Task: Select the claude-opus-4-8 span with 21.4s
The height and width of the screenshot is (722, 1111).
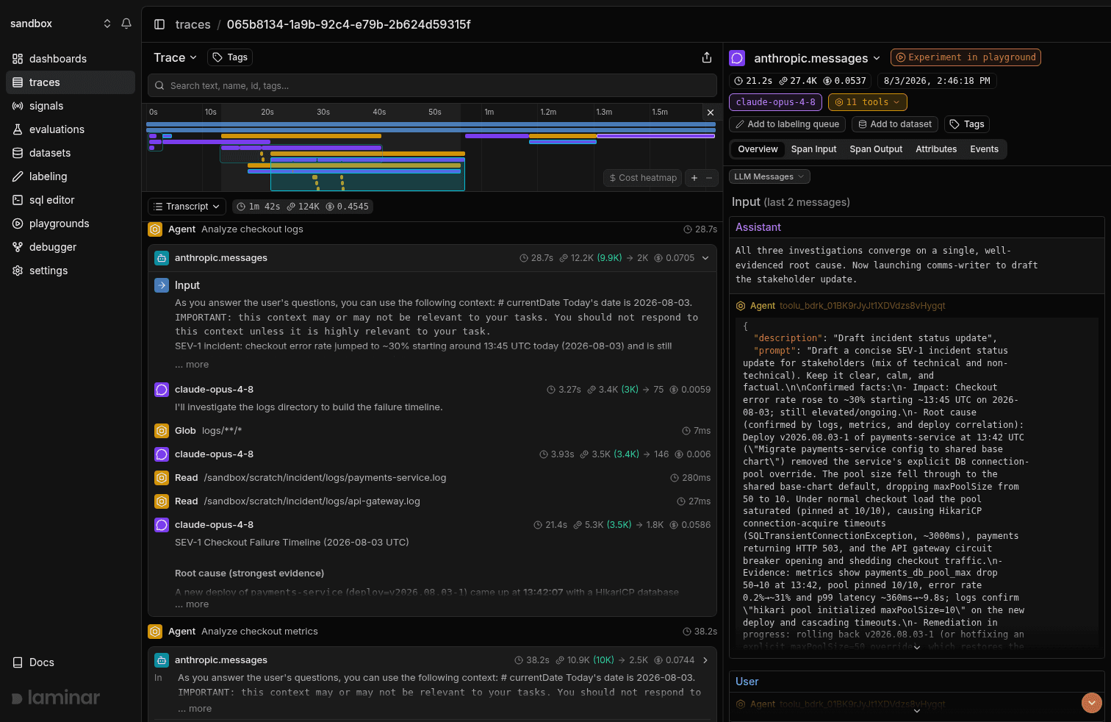Action: 432,525
